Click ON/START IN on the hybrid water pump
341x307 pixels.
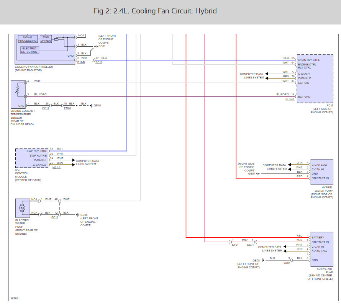pos(320,178)
